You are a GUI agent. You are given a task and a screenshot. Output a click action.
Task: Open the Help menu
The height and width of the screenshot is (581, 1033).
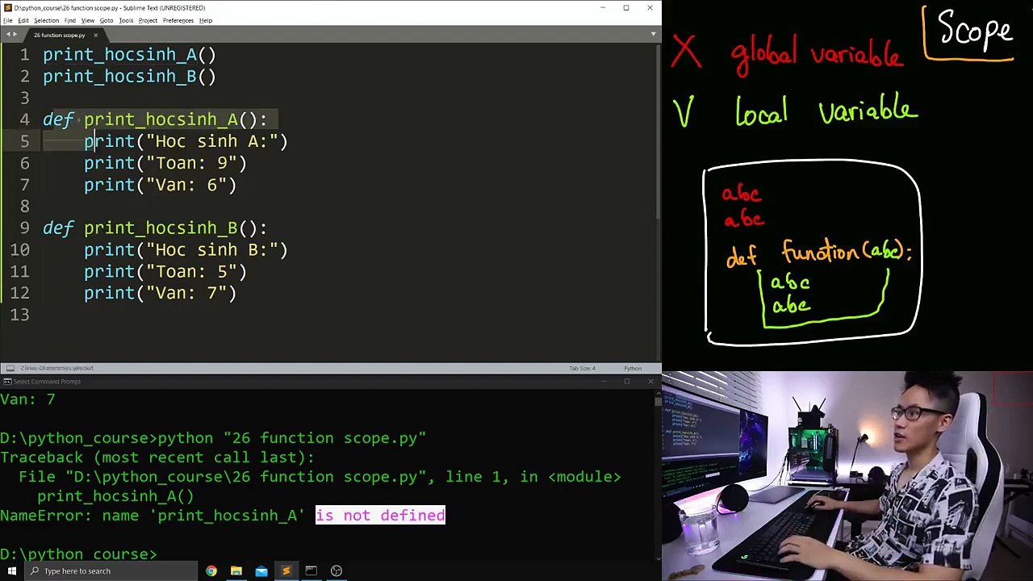pos(206,20)
